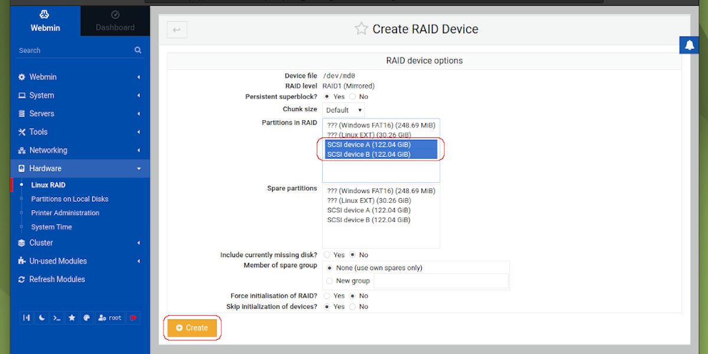Switch to night mode via the moon icon
The height and width of the screenshot is (354, 708).
point(41,317)
